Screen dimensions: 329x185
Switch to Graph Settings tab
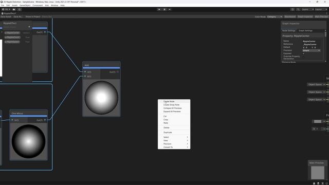tap(305, 31)
